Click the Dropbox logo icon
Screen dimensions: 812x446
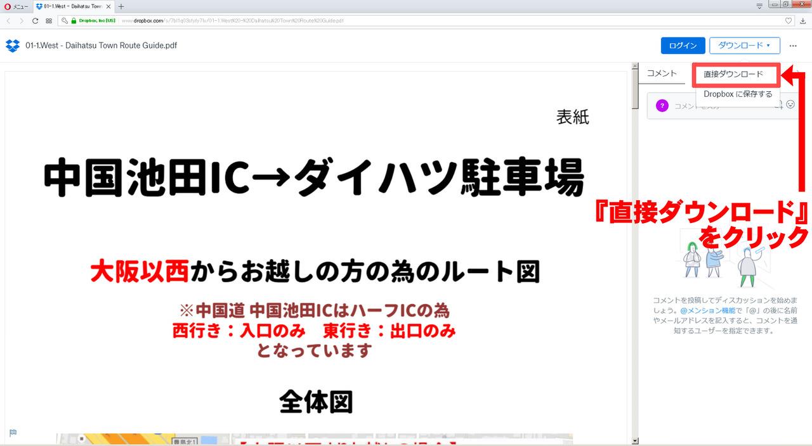tap(13, 46)
